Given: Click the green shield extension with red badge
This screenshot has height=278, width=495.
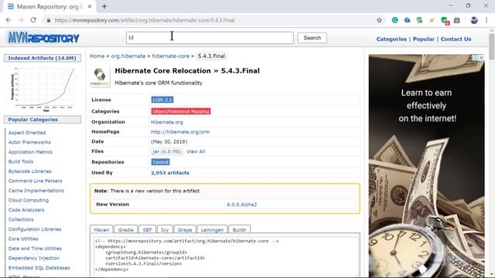Looking at the screenshot, I should pos(445,21).
